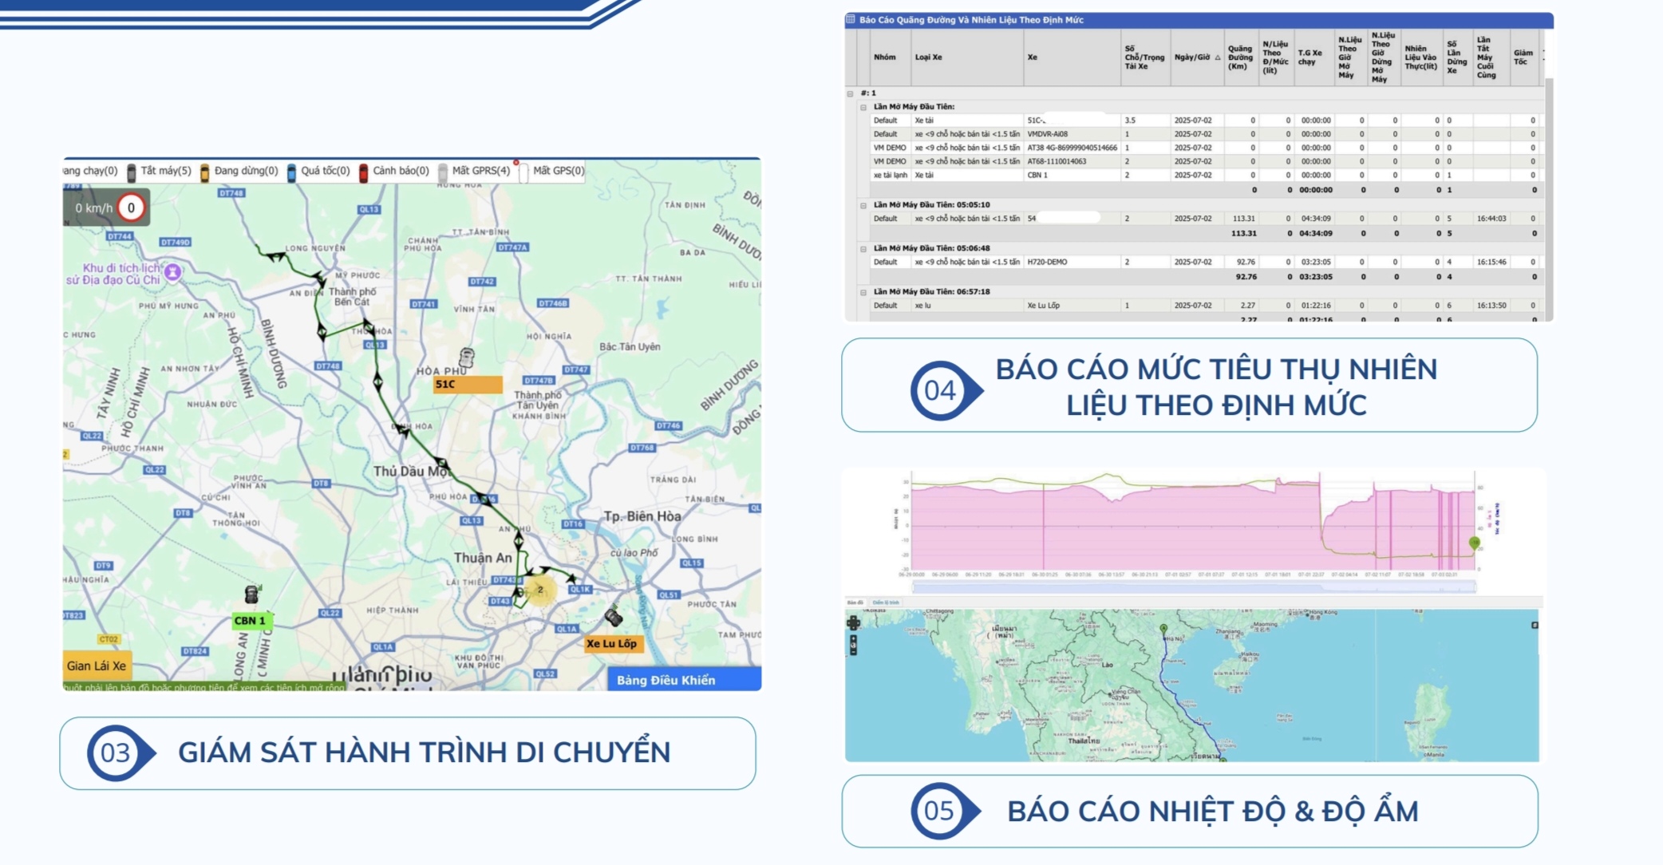The image size is (1663, 865).
Task: Click the layer switcher icon on lower map
Action: (x=1534, y=625)
